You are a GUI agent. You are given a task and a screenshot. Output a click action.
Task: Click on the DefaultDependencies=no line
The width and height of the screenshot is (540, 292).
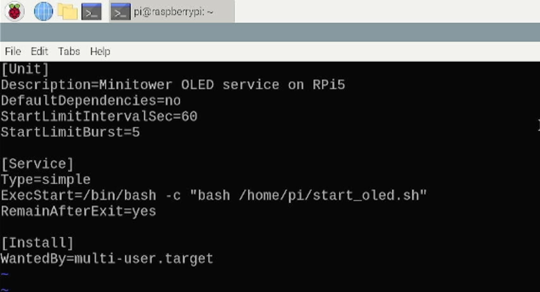(x=91, y=100)
